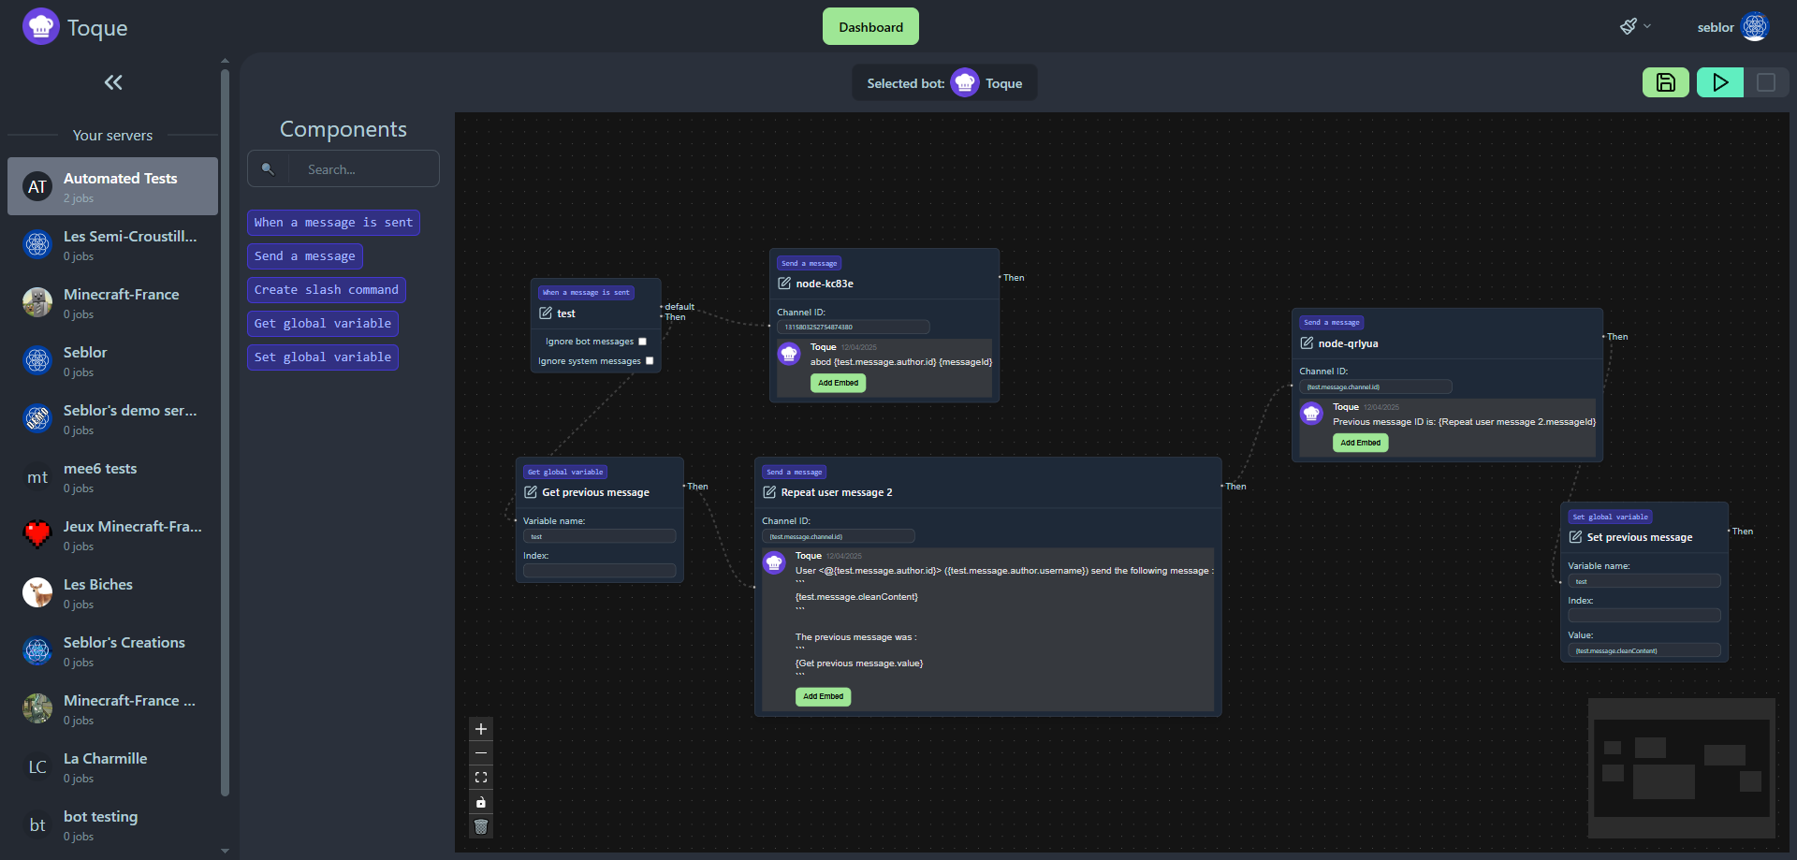Screen dimensions: 1797x860
Task: Edit the name of node-qrlyua
Action: tap(1307, 343)
